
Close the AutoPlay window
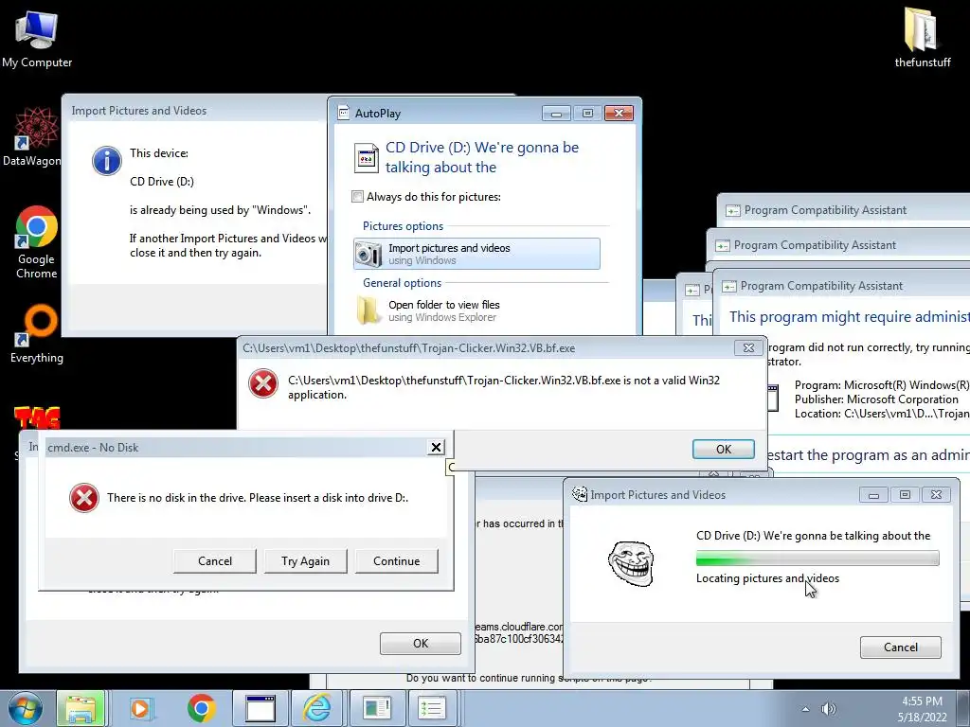pyautogui.click(x=619, y=114)
